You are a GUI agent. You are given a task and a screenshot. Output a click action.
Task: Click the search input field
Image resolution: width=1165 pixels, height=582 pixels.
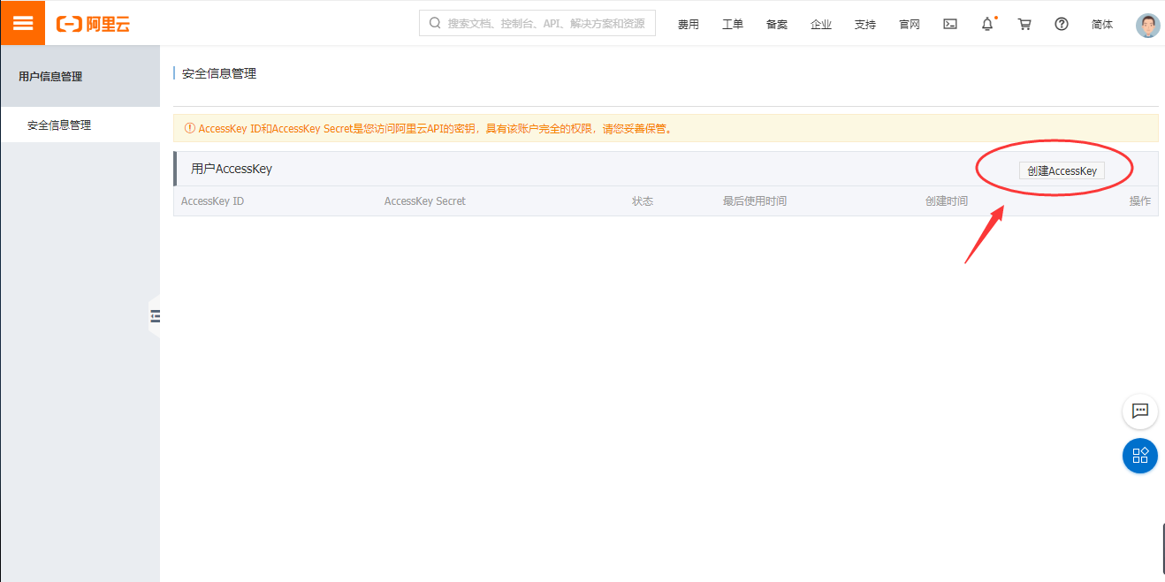point(536,23)
